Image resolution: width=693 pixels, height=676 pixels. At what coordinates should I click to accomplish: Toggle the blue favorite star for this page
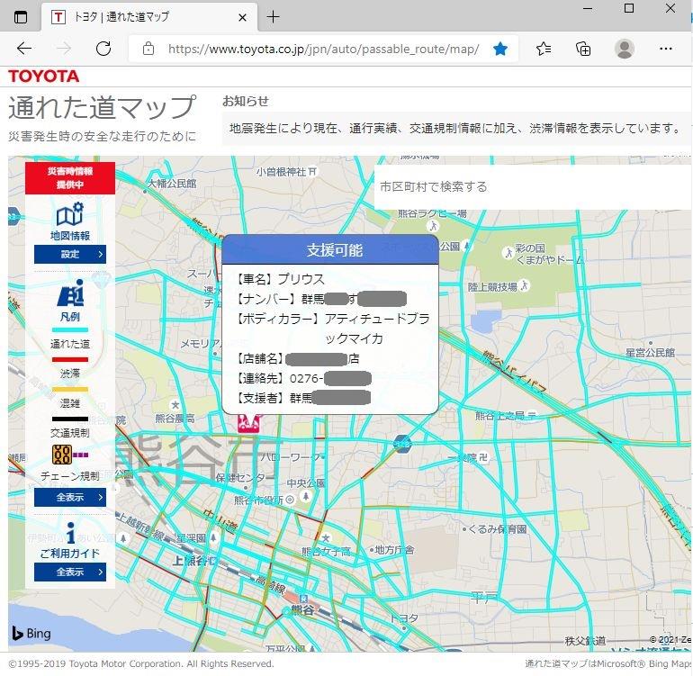tap(500, 49)
